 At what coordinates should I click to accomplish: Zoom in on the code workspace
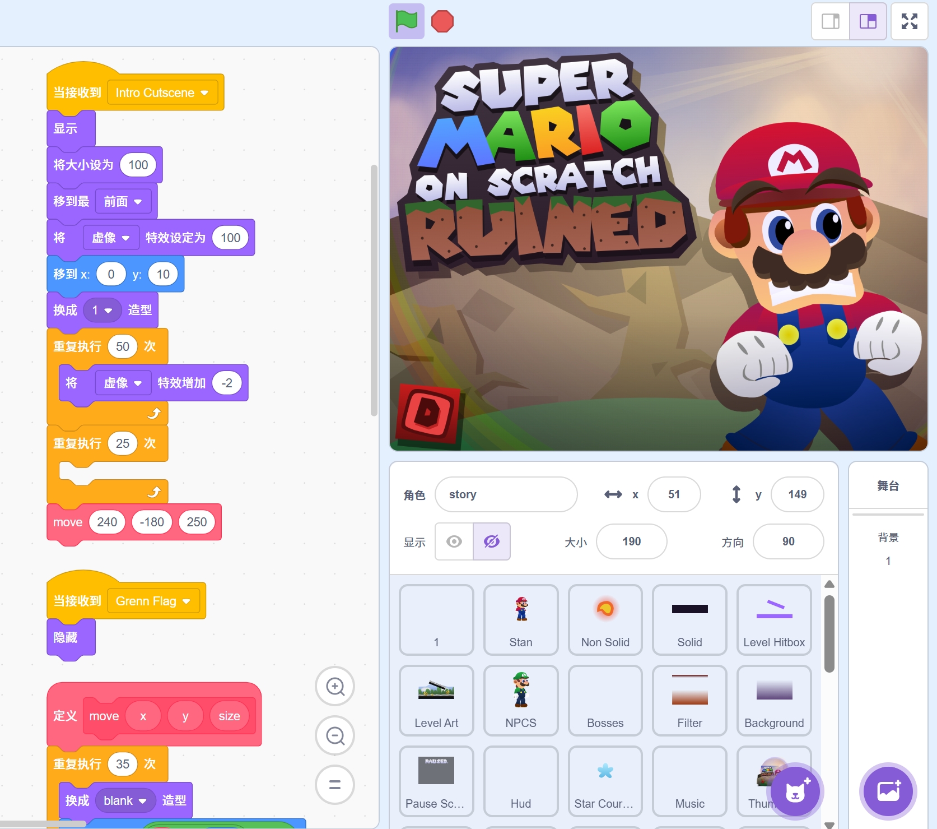(x=335, y=686)
